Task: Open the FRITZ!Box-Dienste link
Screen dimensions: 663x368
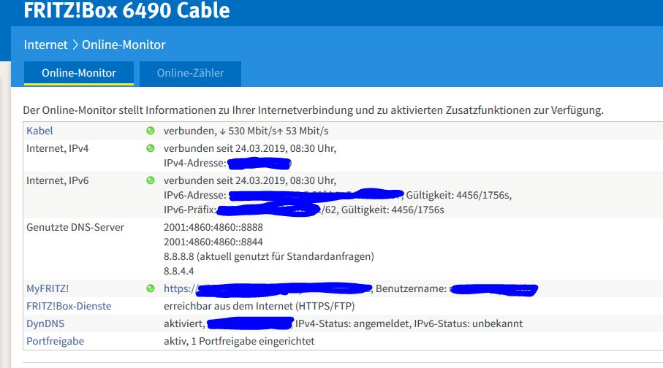Action: (69, 306)
